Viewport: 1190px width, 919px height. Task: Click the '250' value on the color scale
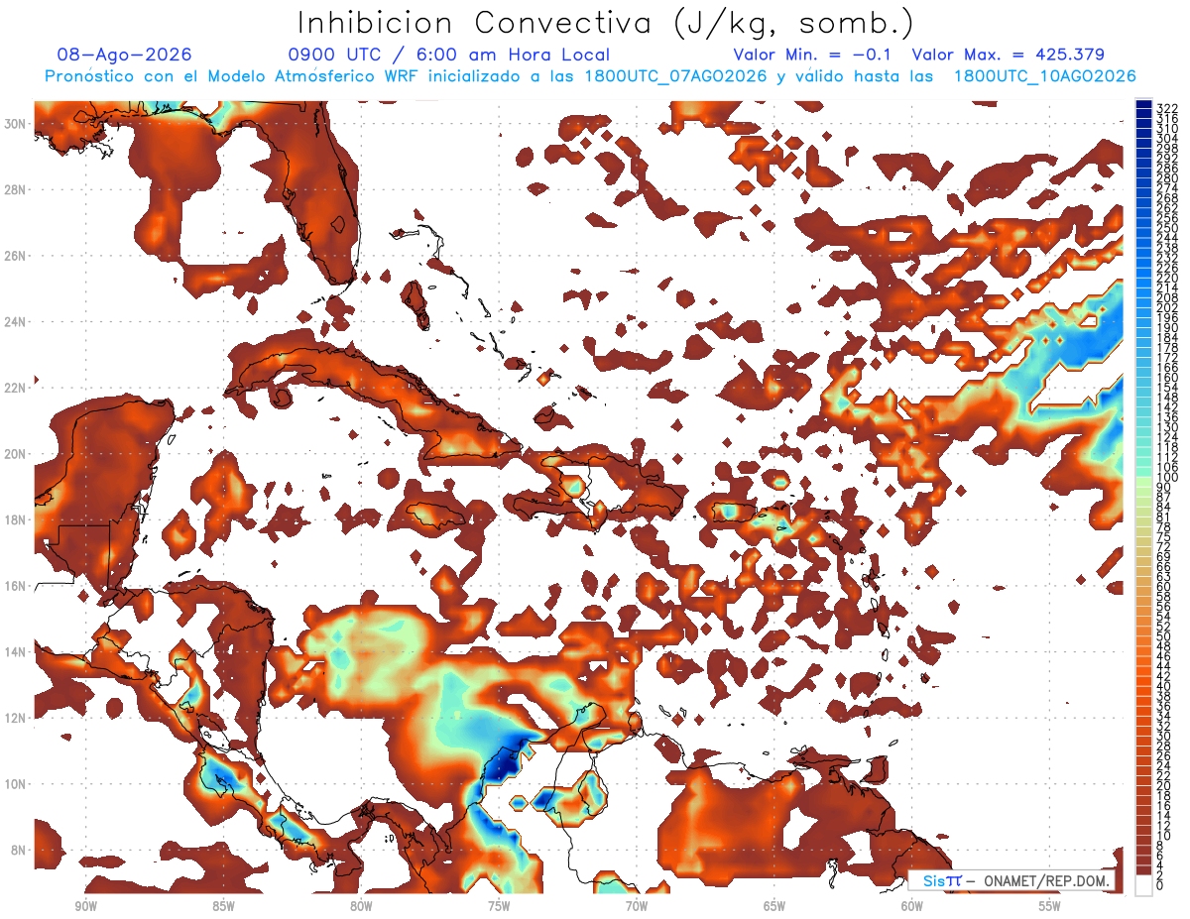click(x=1166, y=228)
